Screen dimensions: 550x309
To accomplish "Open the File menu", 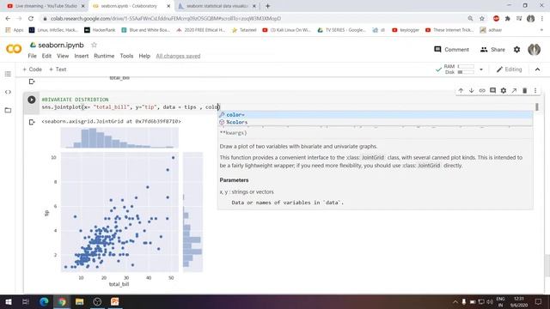I will 32,56.
